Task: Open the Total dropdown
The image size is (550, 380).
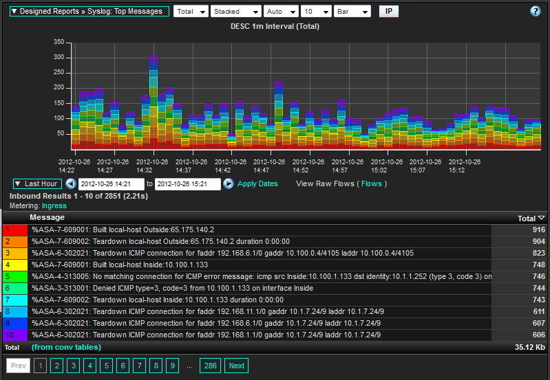Action: tap(190, 12)
